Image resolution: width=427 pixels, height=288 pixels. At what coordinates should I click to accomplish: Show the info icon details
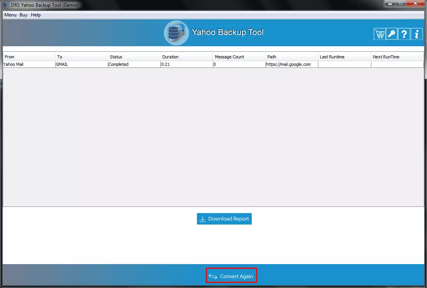tap(416, 34)
